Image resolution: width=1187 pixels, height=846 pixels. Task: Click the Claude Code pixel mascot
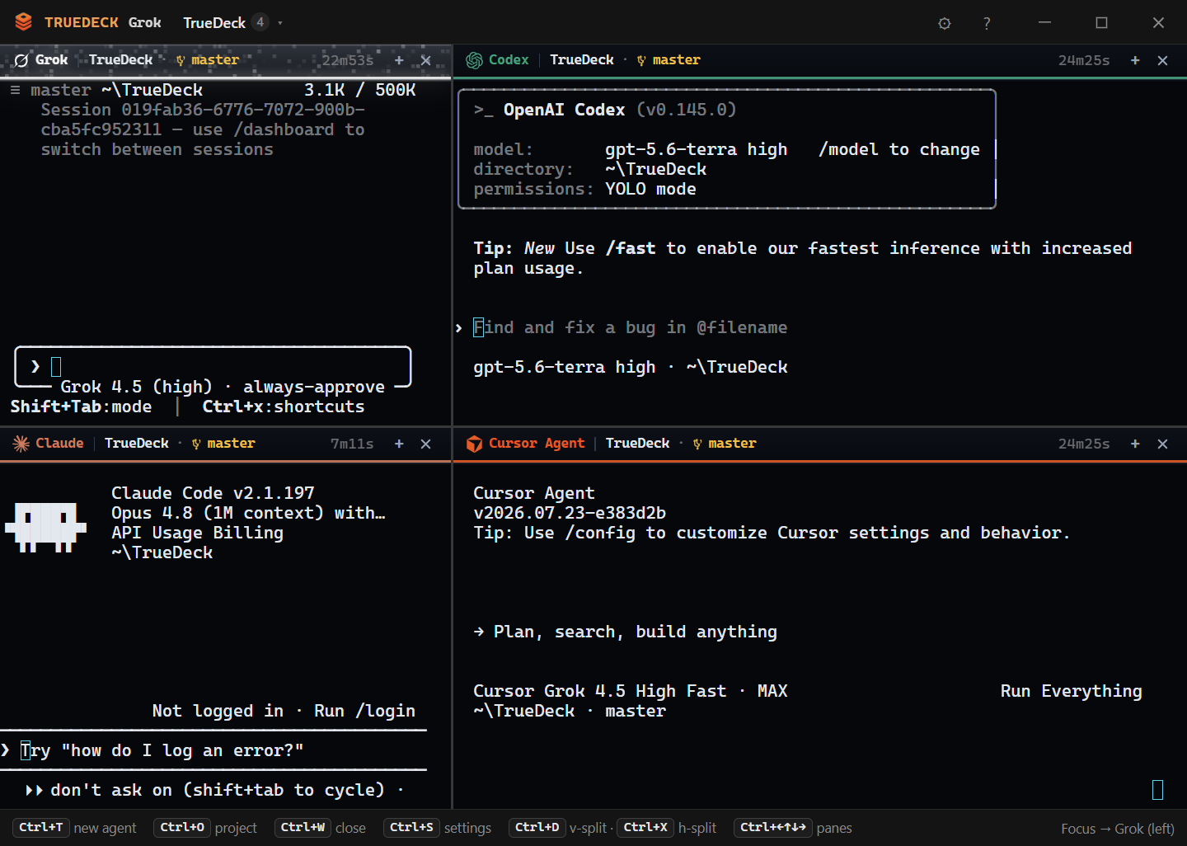point(45,526)
